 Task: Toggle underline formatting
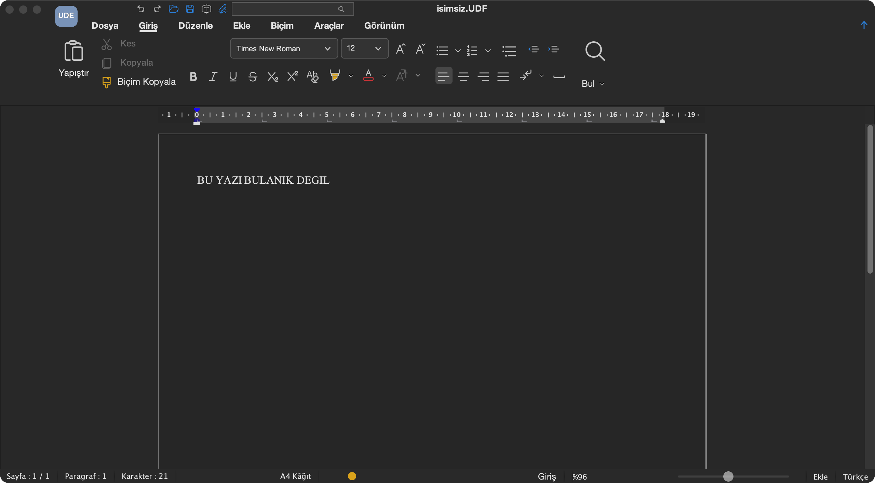[233, 77]
